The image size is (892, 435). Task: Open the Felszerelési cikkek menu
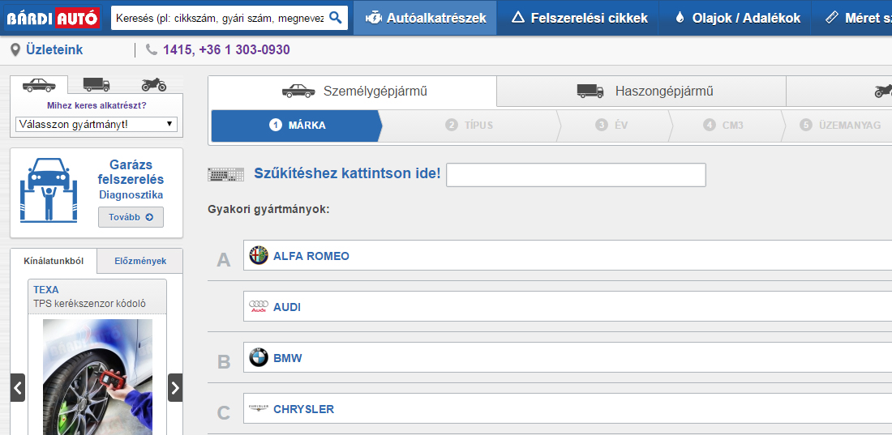578,18
